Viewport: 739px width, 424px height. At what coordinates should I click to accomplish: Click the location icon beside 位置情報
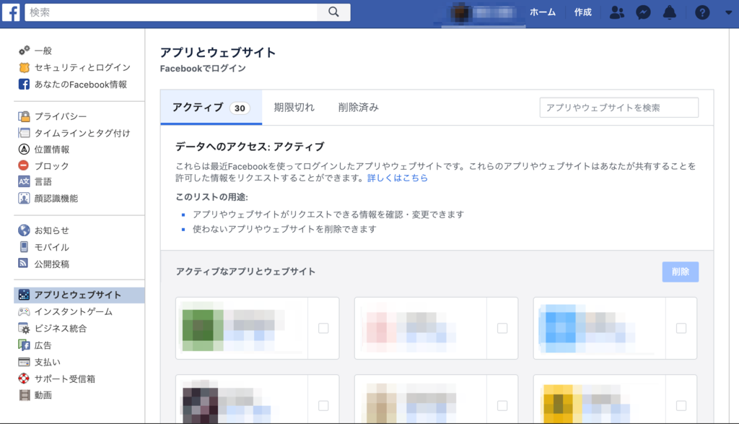click(x=24, y=150)
